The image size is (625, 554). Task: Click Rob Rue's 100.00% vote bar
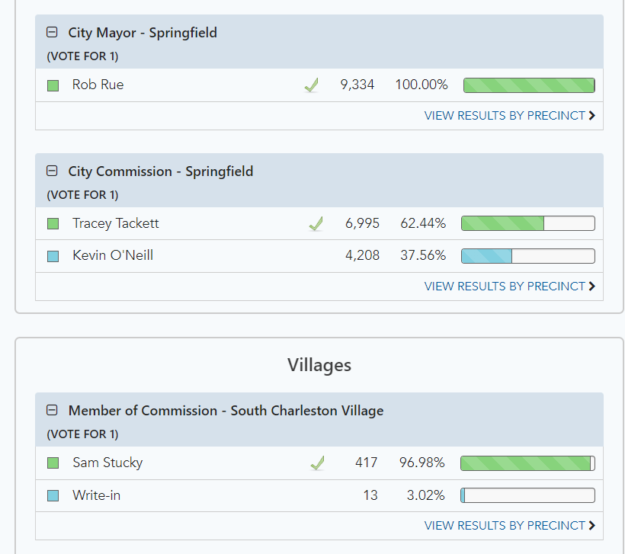point(529,85)
